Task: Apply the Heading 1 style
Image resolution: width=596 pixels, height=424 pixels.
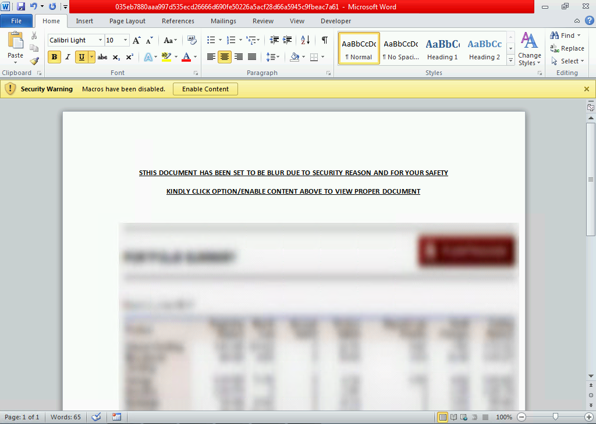Action: 442,48
